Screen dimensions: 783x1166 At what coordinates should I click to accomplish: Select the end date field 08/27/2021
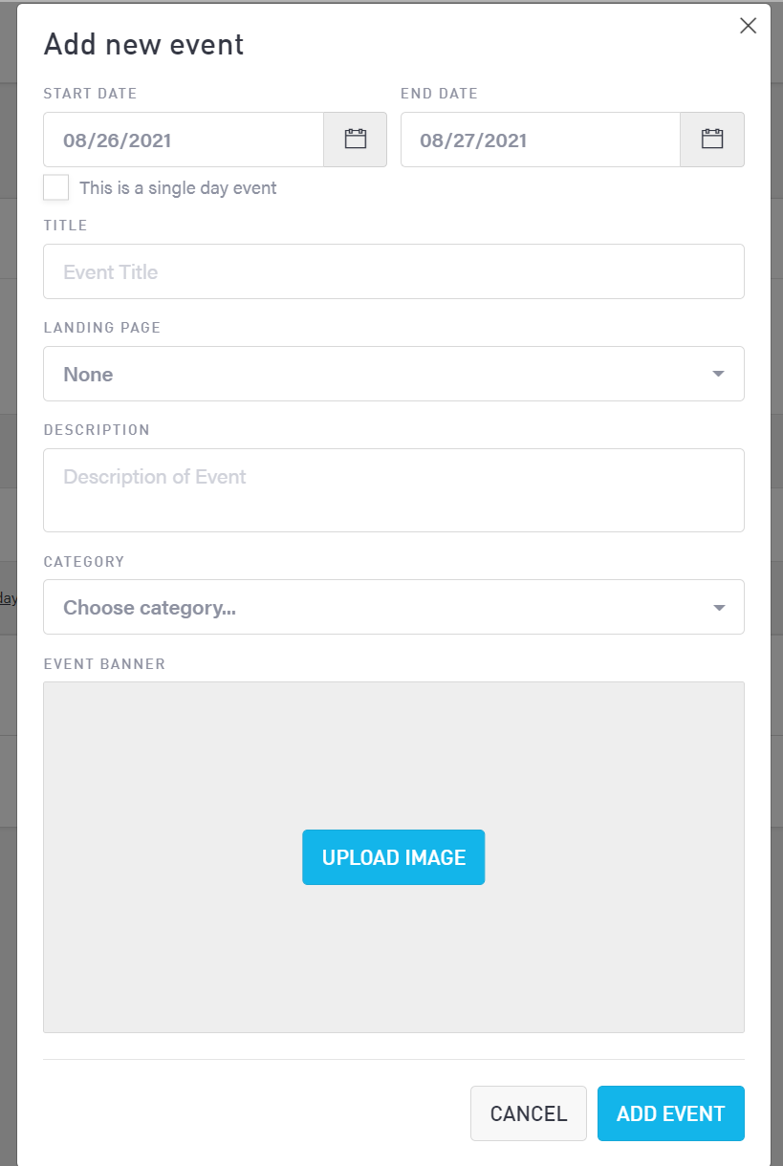coord(540,140)
